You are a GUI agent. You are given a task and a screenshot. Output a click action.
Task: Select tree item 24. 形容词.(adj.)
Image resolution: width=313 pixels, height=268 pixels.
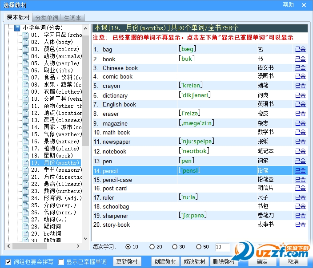[x=56, y=198]
